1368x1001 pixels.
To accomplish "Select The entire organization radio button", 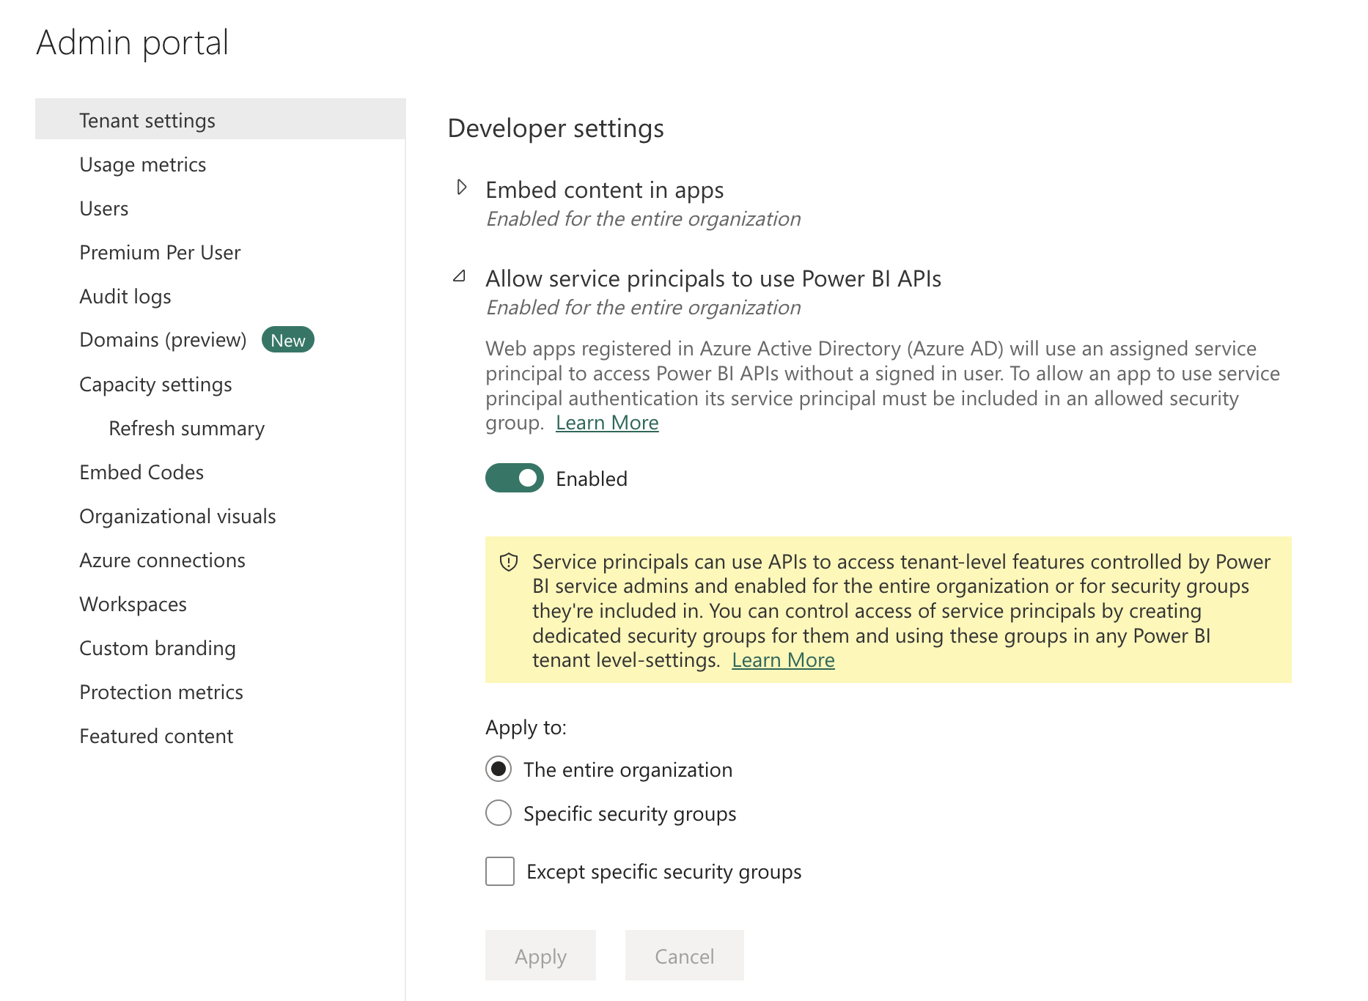I will (x=499, y=769).
